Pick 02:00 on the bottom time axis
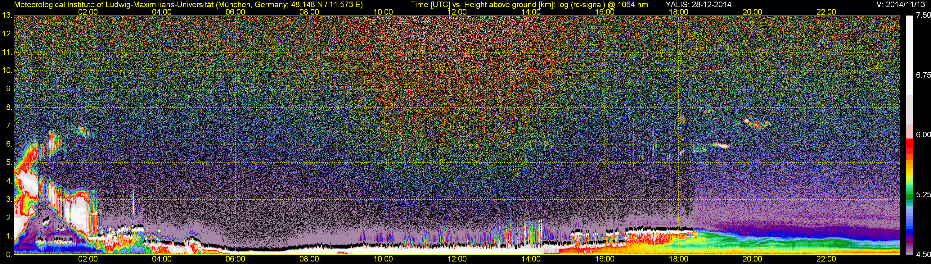 tap(88, 259)
